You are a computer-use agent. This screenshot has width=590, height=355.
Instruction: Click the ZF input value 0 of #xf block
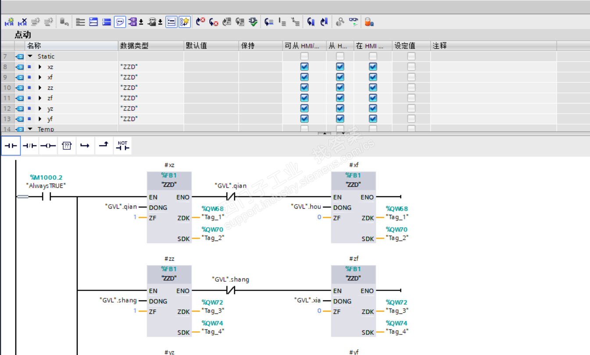pos(320,217)
